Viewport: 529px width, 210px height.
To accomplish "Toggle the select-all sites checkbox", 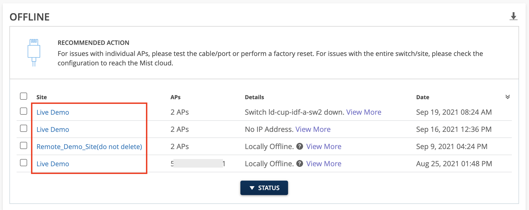I will (x=24, y=96).
